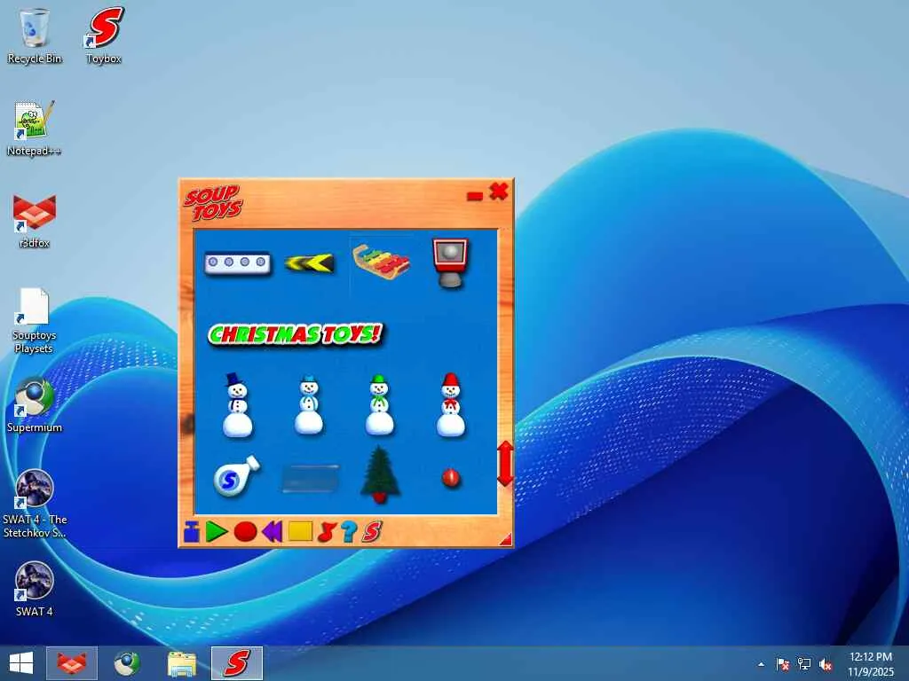Start playback with the green play button
This screenshot has width=909, height=681.
[x=217, y=532]
